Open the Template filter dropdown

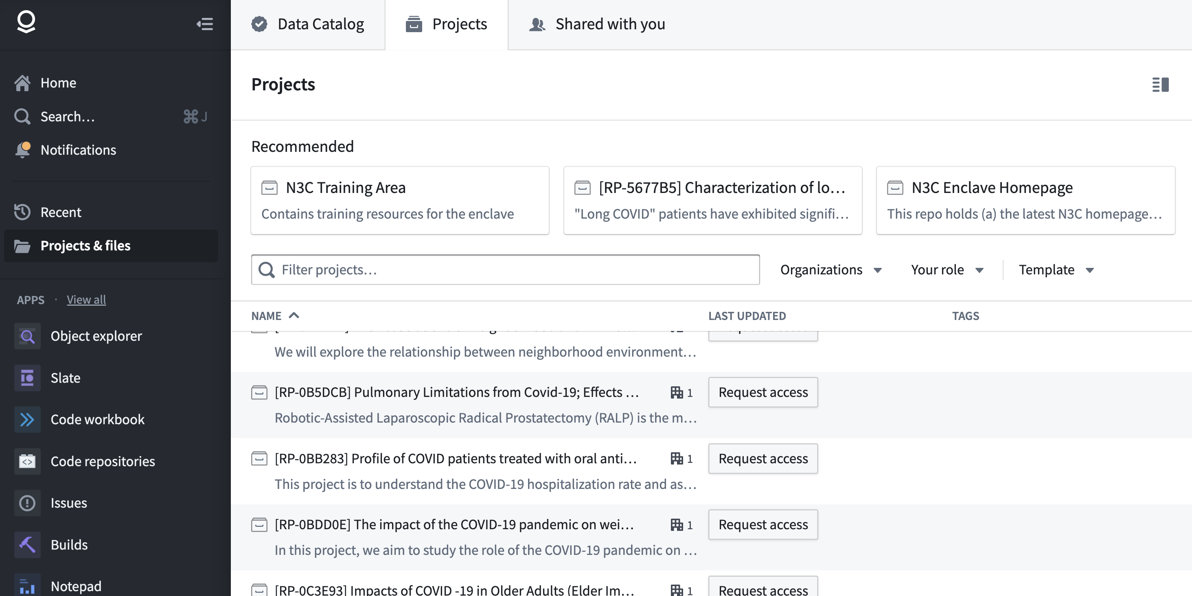pos(1056,270)
